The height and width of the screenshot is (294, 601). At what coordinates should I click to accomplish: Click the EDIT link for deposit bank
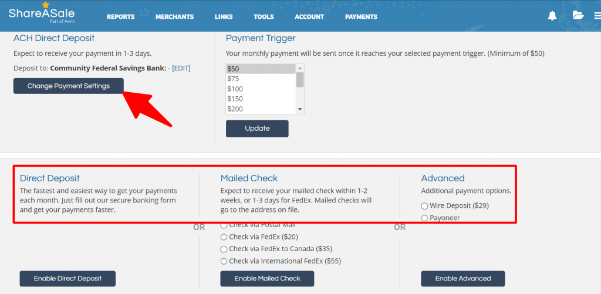tap(181, 68)
